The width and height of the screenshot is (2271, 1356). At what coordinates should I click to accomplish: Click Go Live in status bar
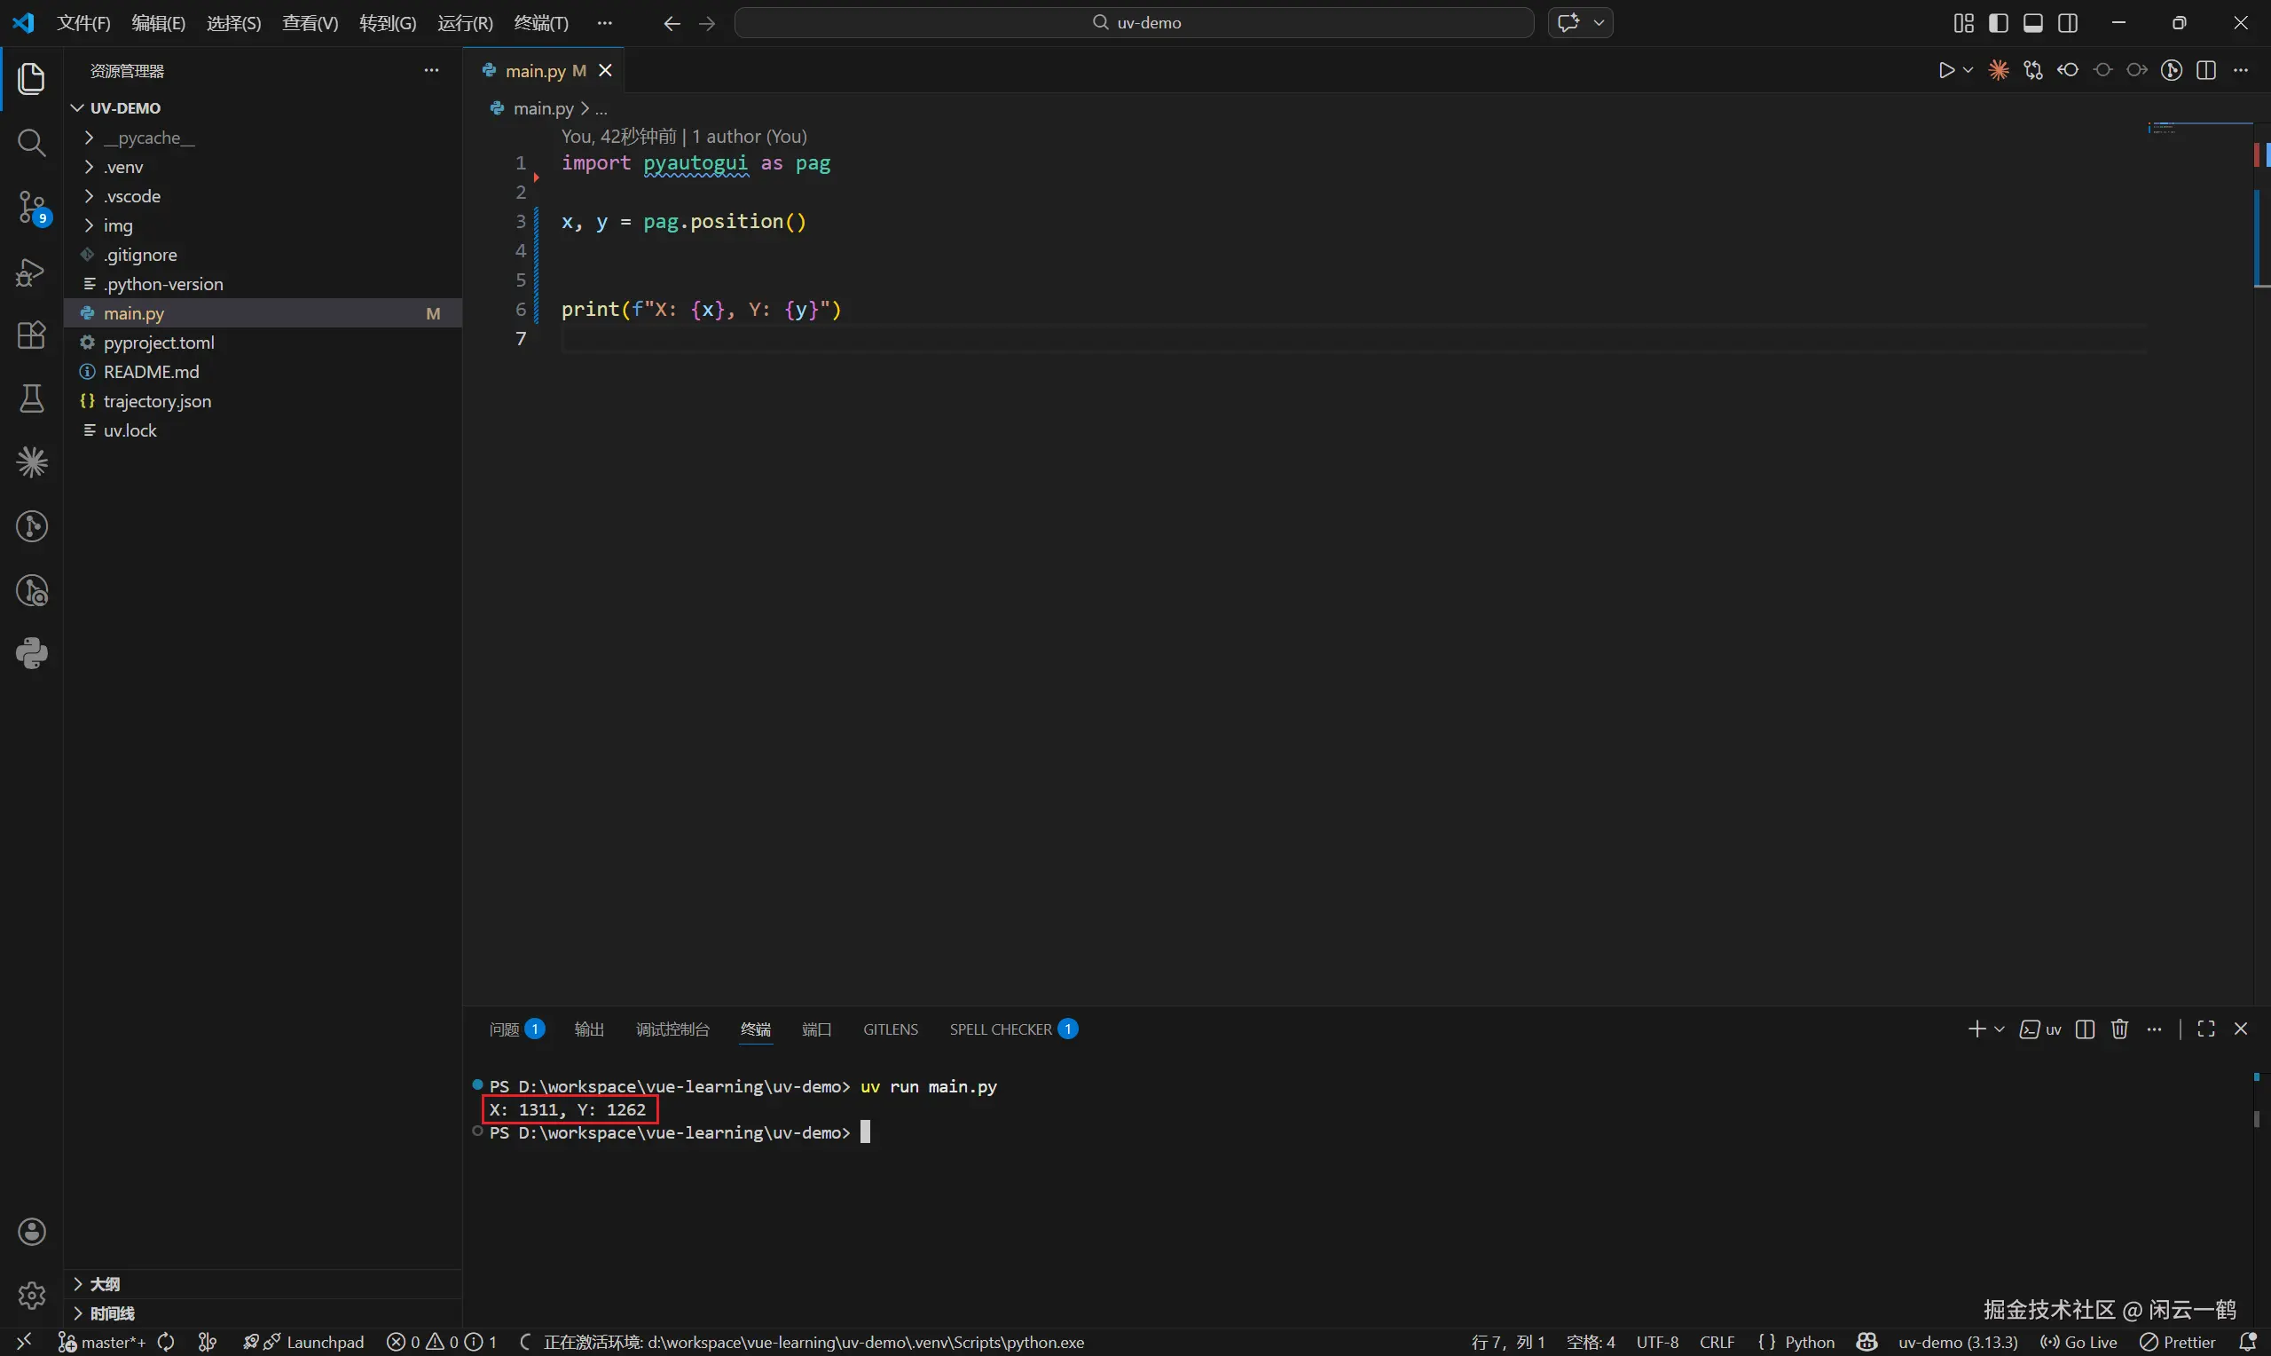coord(2079,1343)
